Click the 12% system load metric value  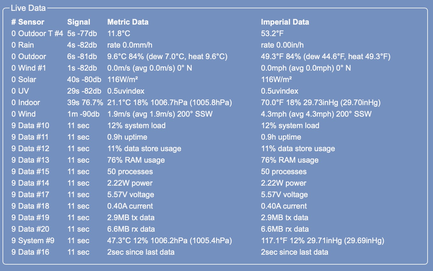pos(136,126)
